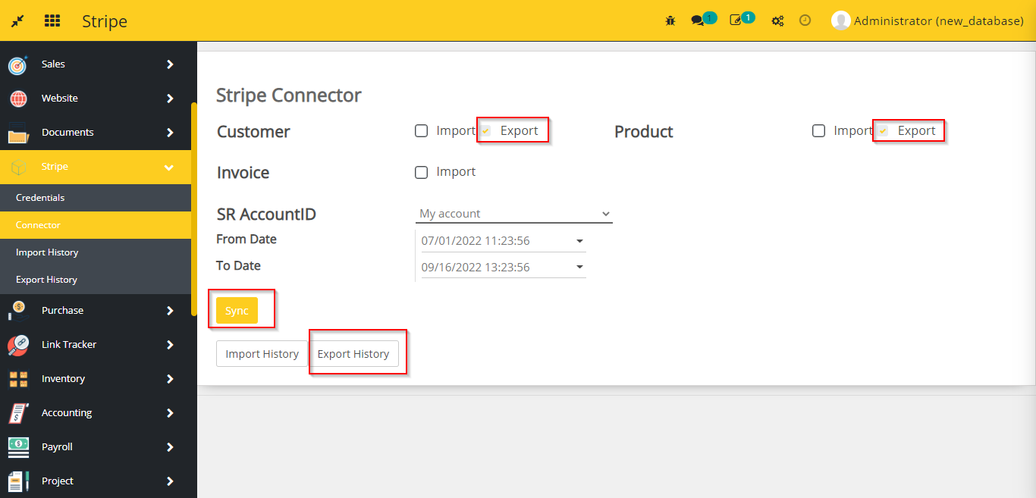Expand the Sales menu chevron
The image size is (1036, 498).
tap(170, 64)
